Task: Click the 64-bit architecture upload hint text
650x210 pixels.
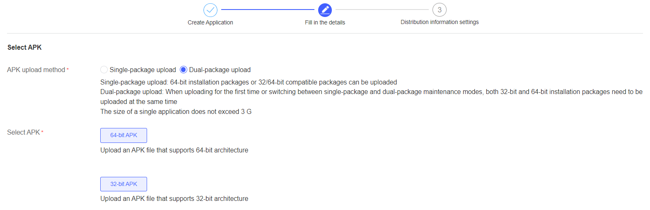Action: 174,150
